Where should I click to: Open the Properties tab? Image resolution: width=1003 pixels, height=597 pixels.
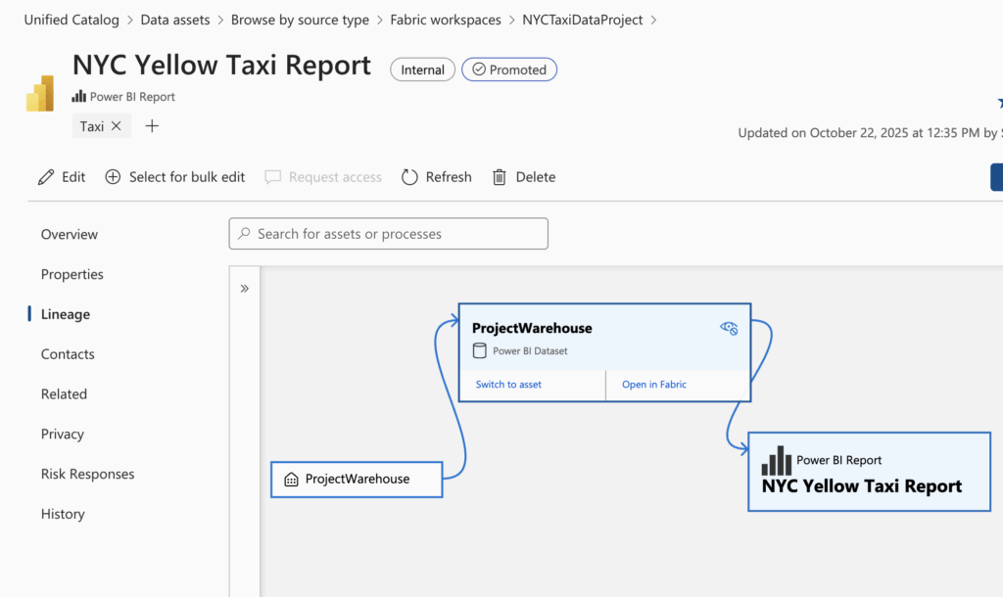tap(72, 274)
